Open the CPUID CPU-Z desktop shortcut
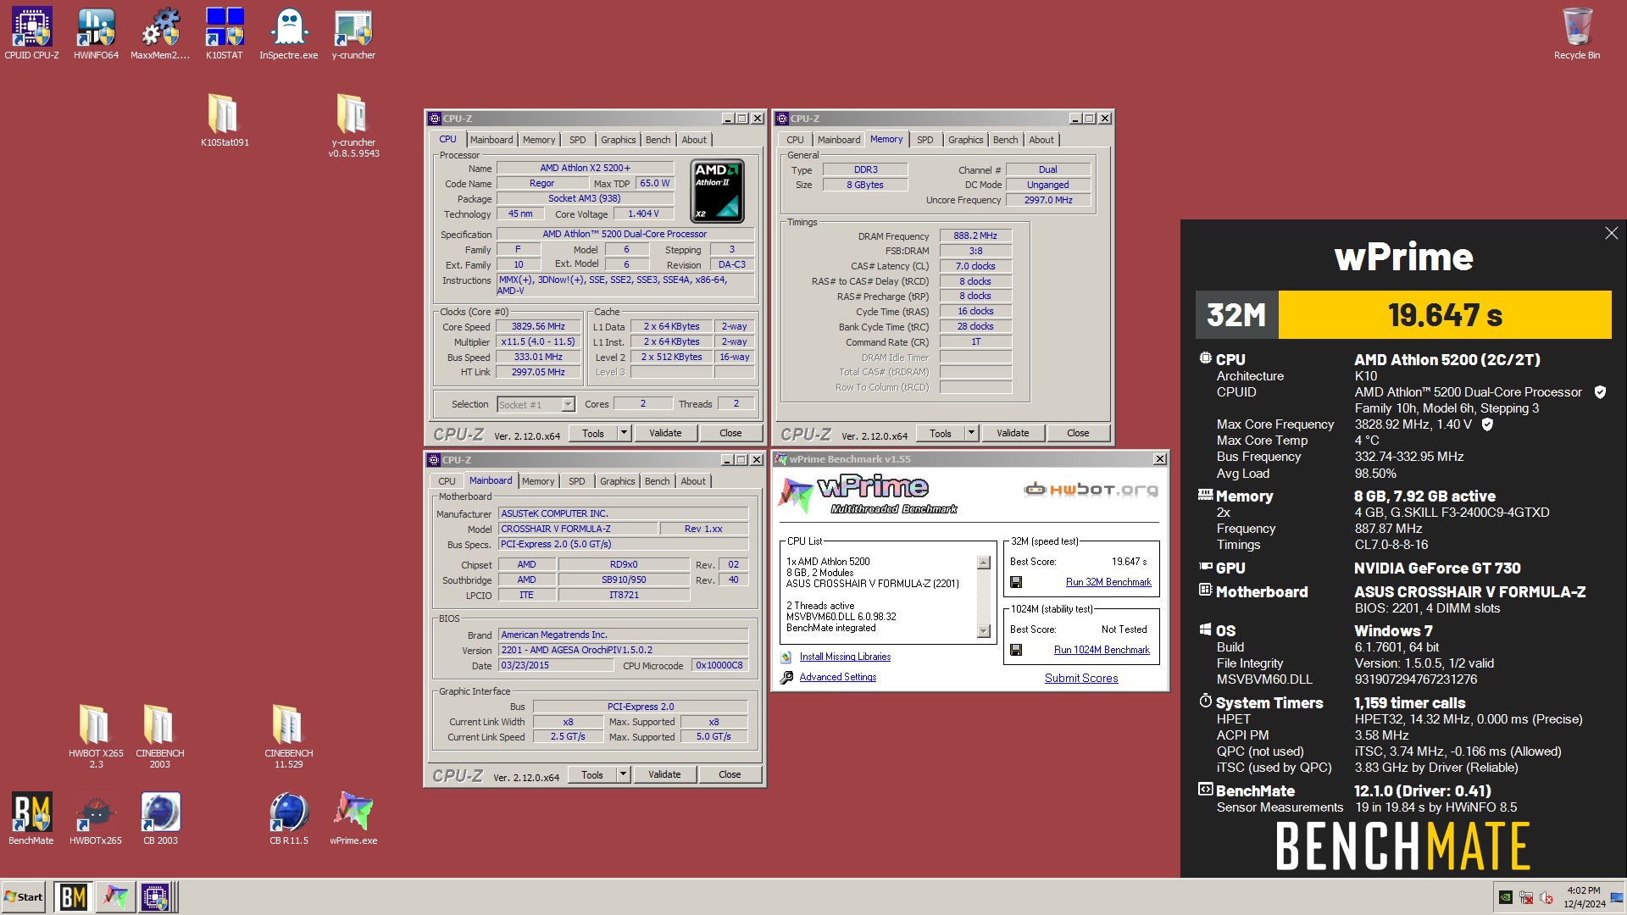Viewport: 1627px width, 915px height. (x=31, y=34)
